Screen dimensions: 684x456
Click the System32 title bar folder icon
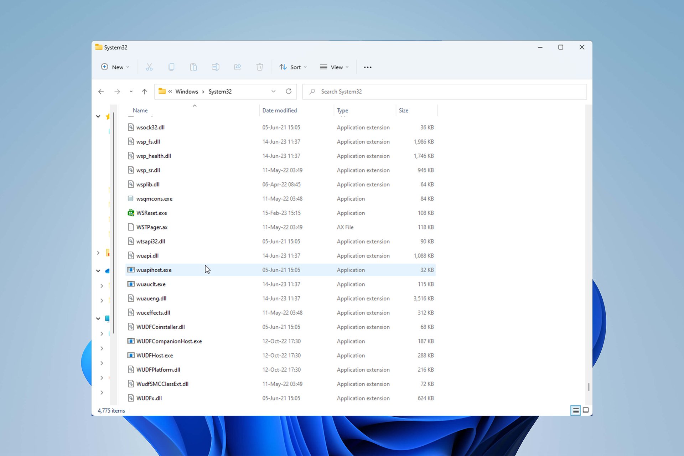point(99,47)
